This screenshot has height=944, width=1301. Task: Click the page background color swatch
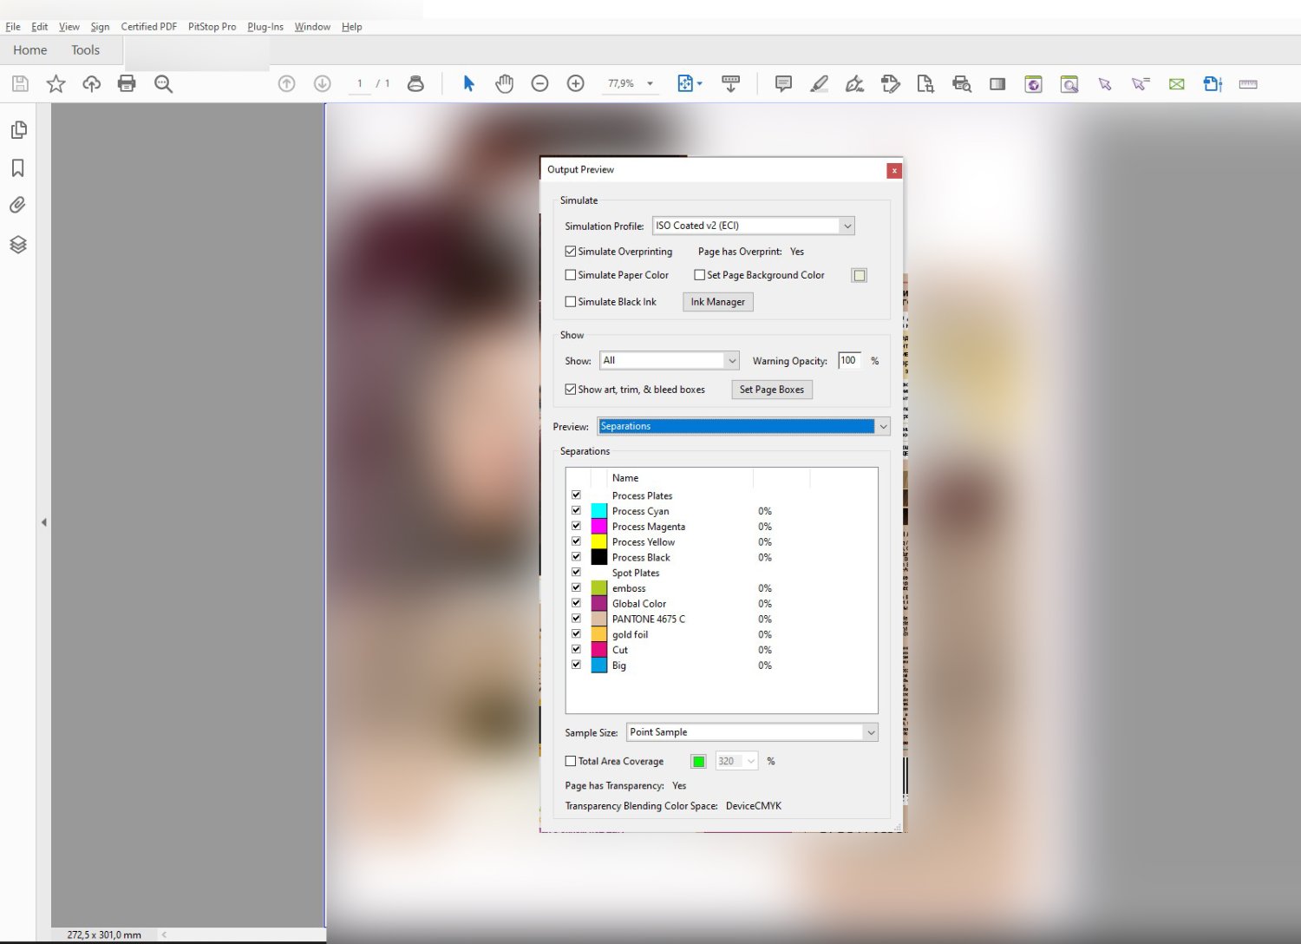859,275
